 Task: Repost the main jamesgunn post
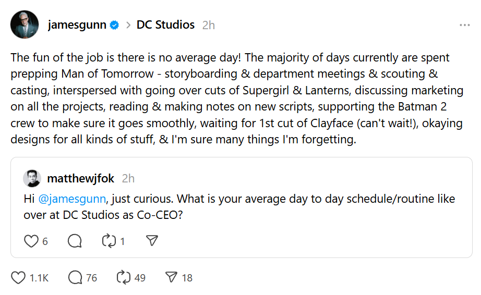point(124,278)
